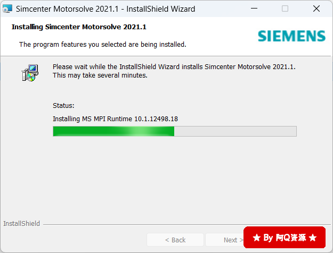Click the greyed-out maximize button

pyautogui.click(x=285, y=9)
